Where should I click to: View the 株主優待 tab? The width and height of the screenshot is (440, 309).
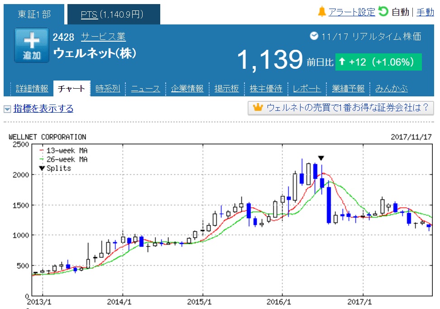(266, 89)
